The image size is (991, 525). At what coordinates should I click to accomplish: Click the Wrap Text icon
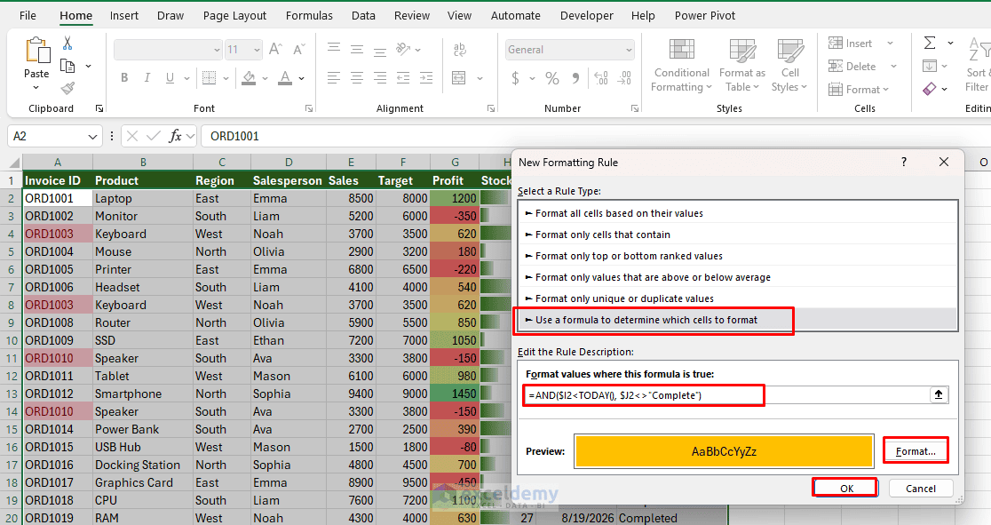[x=460, y=50]
